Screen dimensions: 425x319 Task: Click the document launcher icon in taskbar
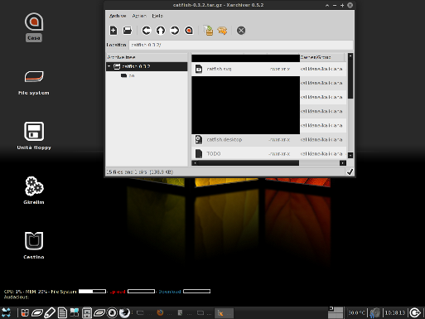click(x=62, y=312)
